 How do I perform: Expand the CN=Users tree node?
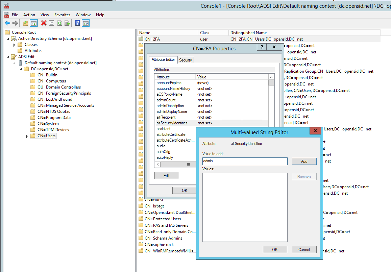point(27,136)
